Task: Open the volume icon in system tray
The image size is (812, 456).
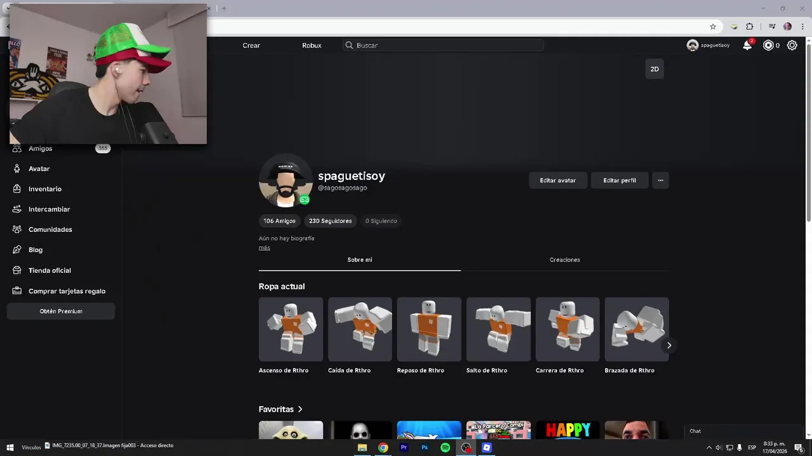Action: [719, 447]
